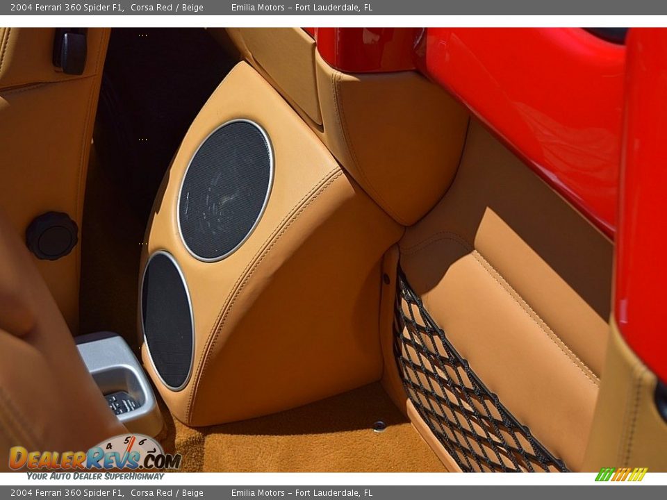Image resolution: width=667 pixels, height=500 pixels.
Task: Click the bottom 'Emilia Motors – Fort Lauderdale, FL' caption
Action: [302, 493]
